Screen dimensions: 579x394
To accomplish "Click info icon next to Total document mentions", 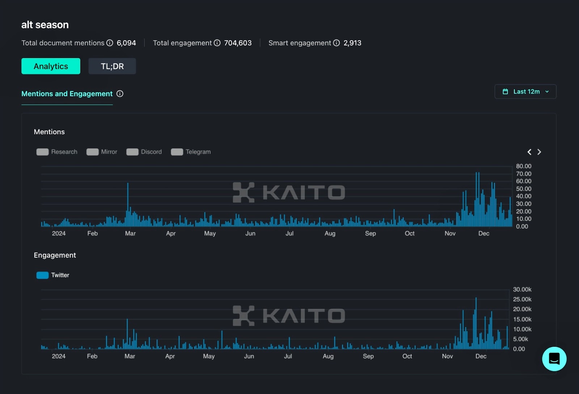I will coord(110,43).
